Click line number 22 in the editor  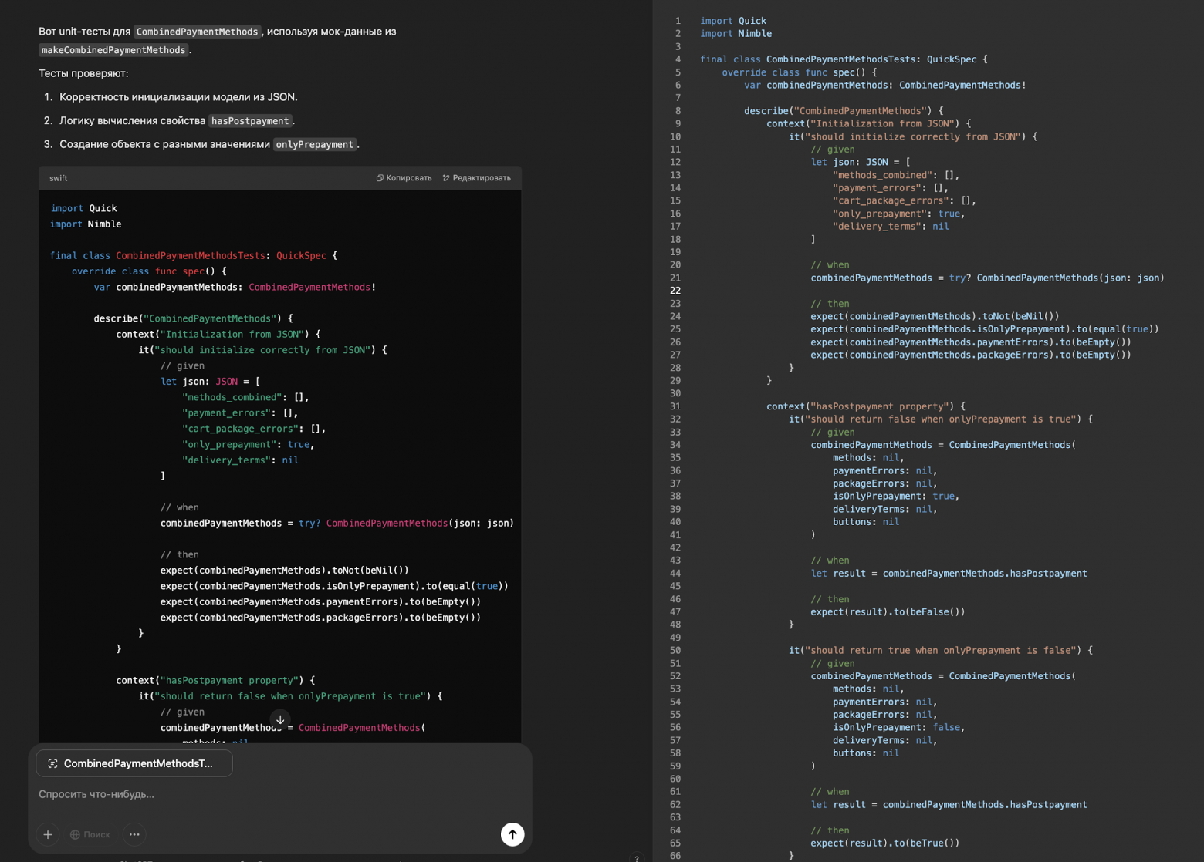point(675,291)
